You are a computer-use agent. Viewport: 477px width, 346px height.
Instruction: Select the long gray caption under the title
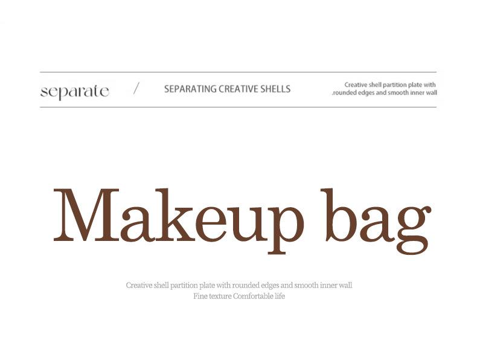point(238,285)
